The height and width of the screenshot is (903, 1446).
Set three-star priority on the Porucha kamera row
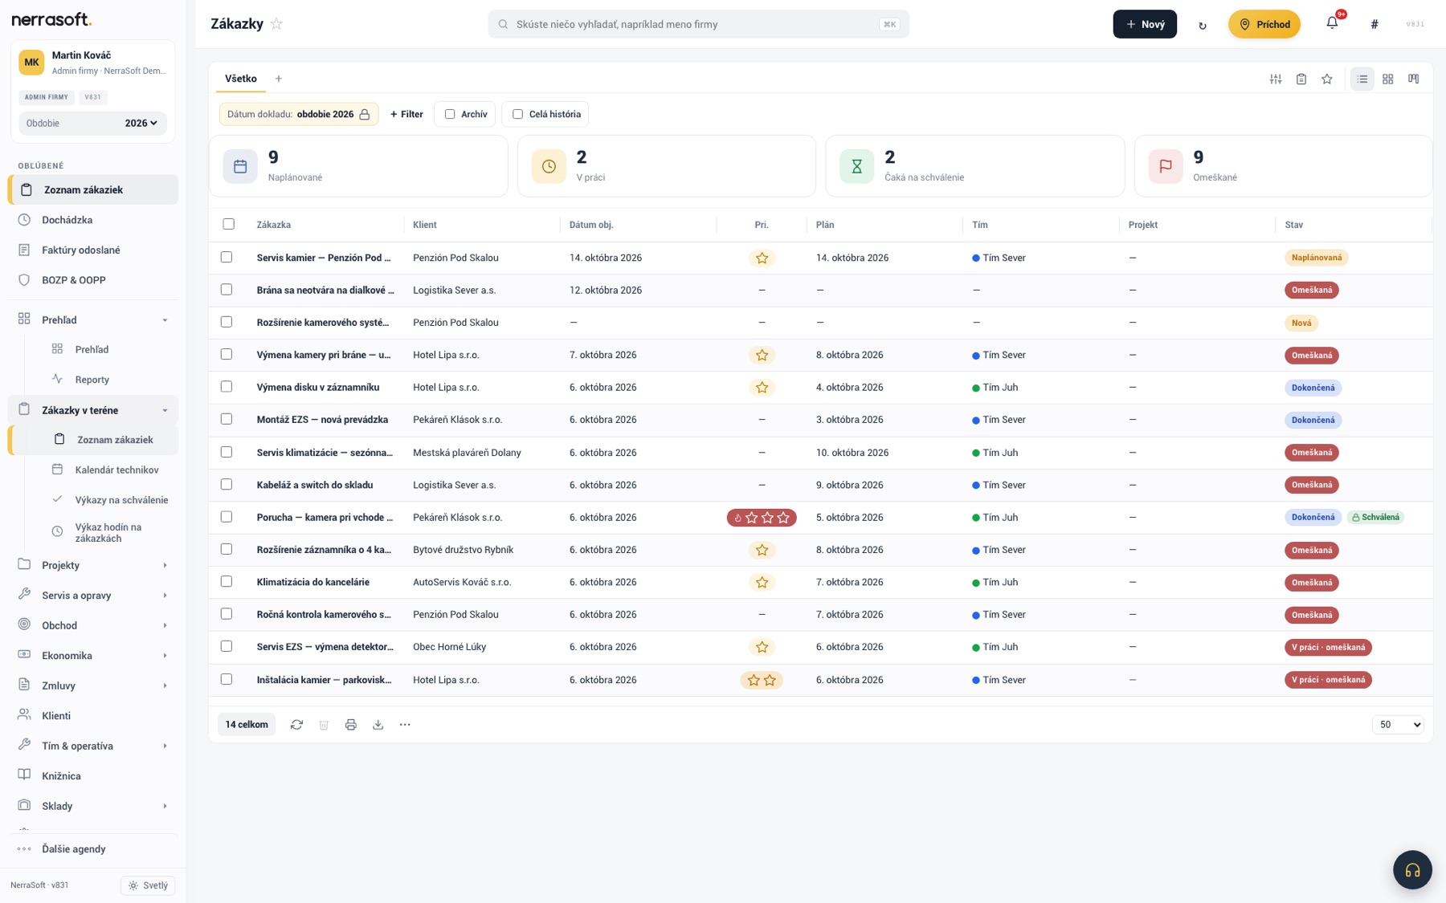[783, 518]
